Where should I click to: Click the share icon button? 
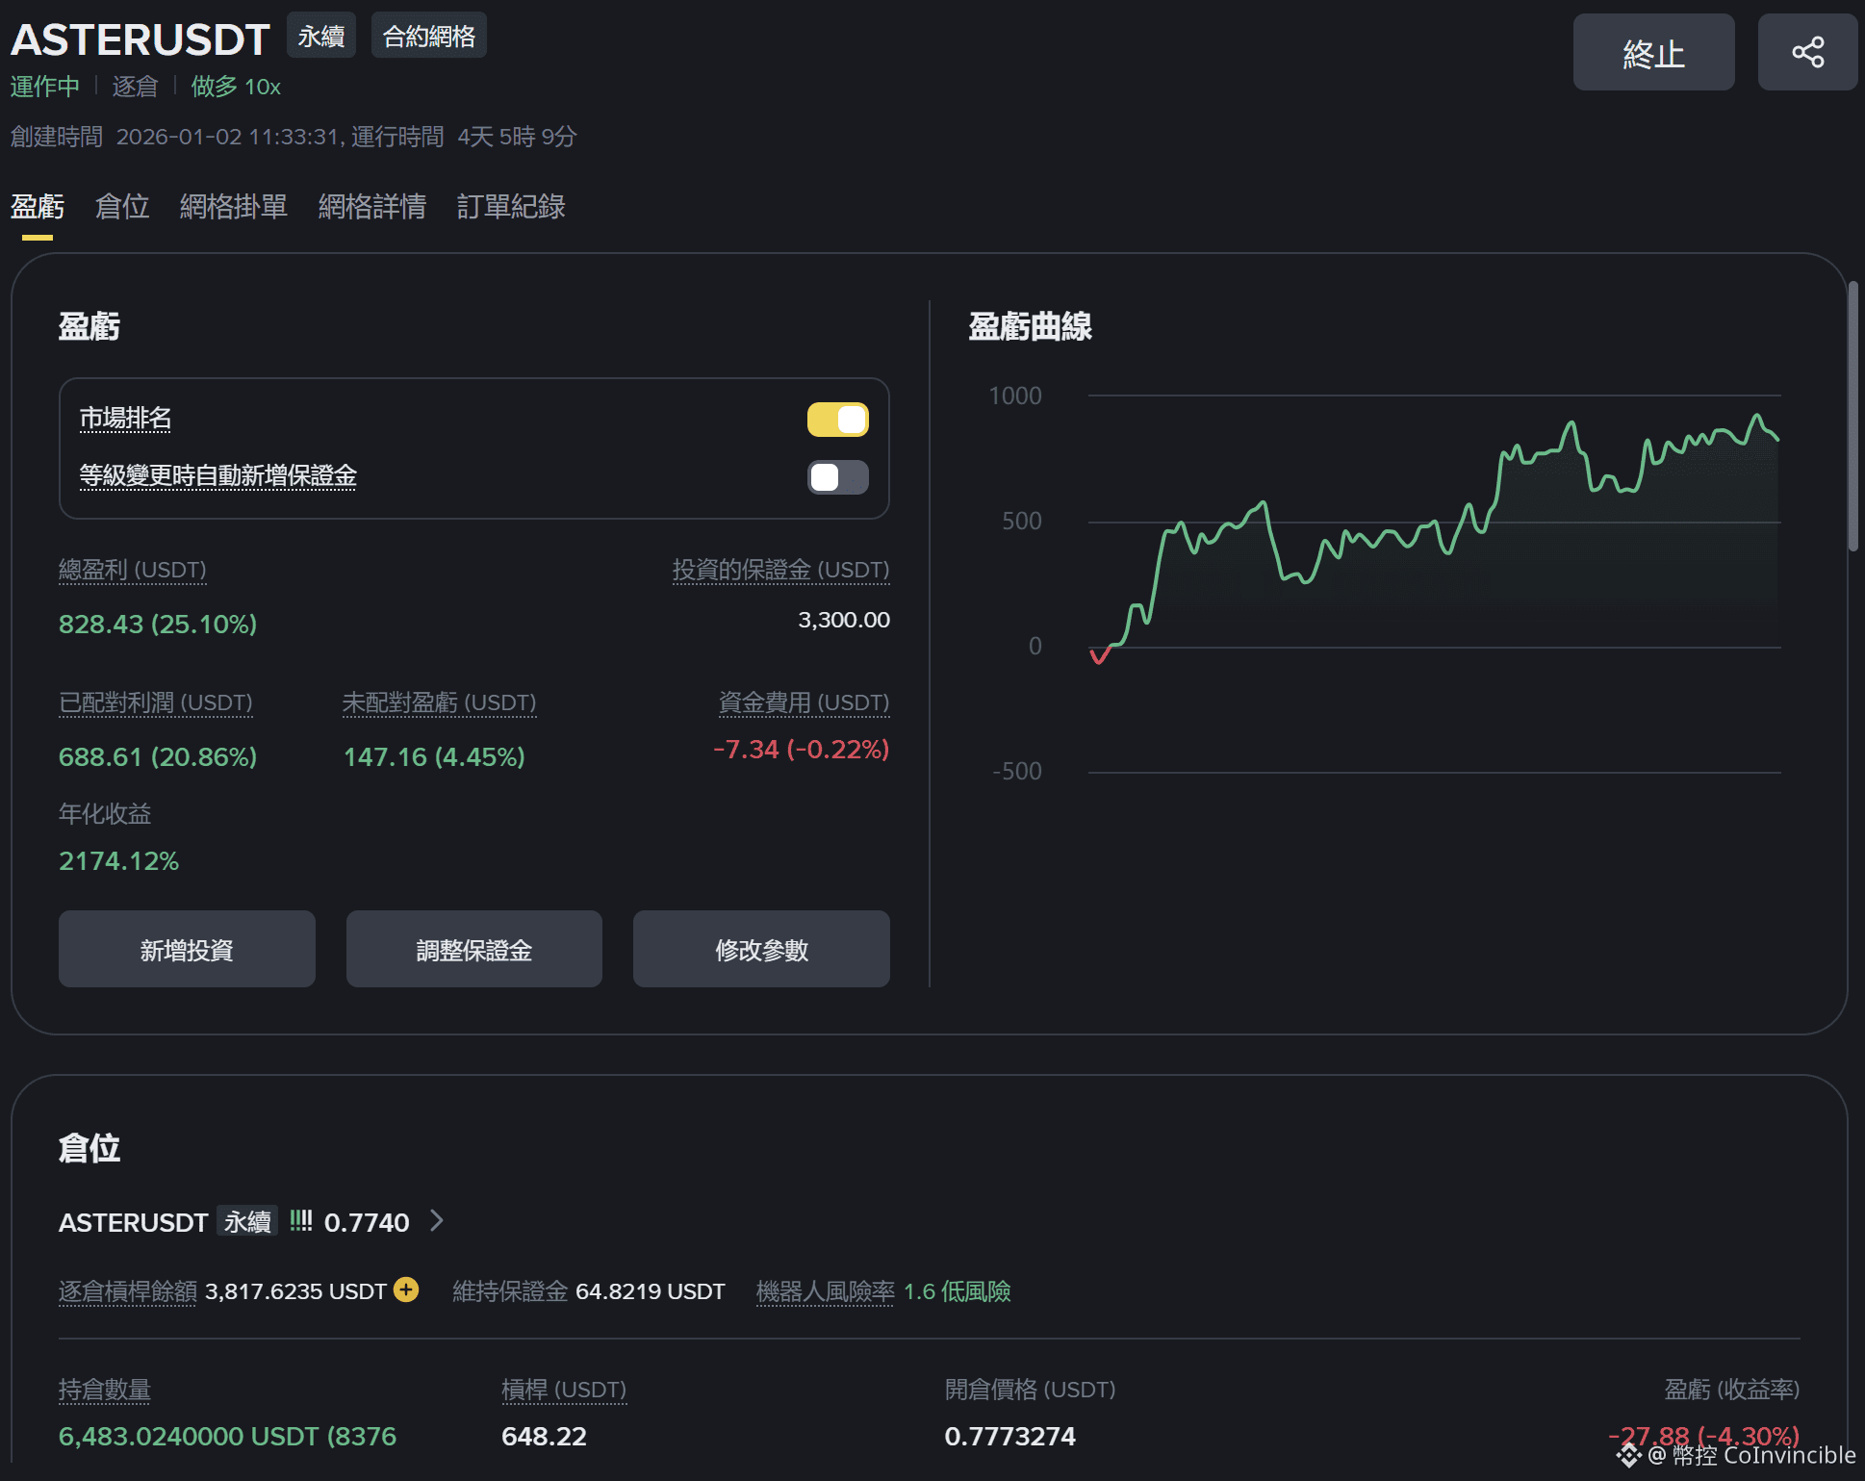(1807, 52)
